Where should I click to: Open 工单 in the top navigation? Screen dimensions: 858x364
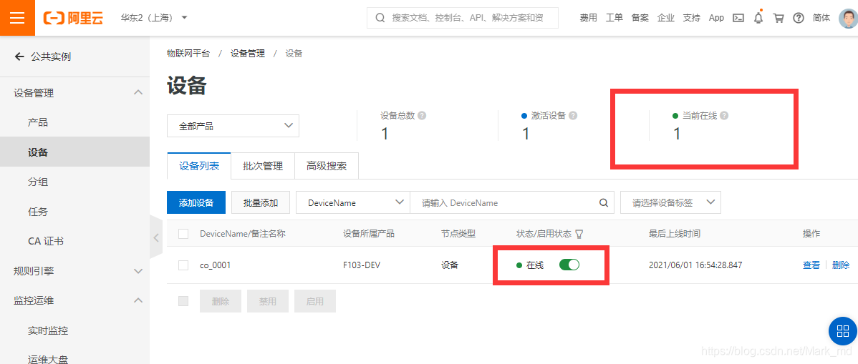pyautogui.click(x=614, y=17)
